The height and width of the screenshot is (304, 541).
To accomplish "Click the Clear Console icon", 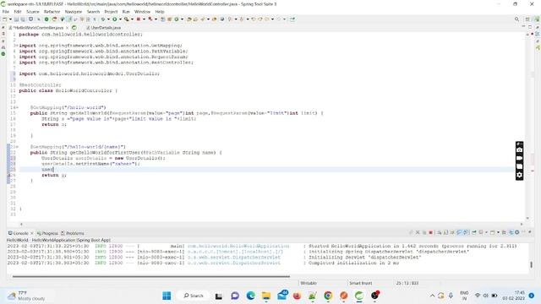I will 439,233.
